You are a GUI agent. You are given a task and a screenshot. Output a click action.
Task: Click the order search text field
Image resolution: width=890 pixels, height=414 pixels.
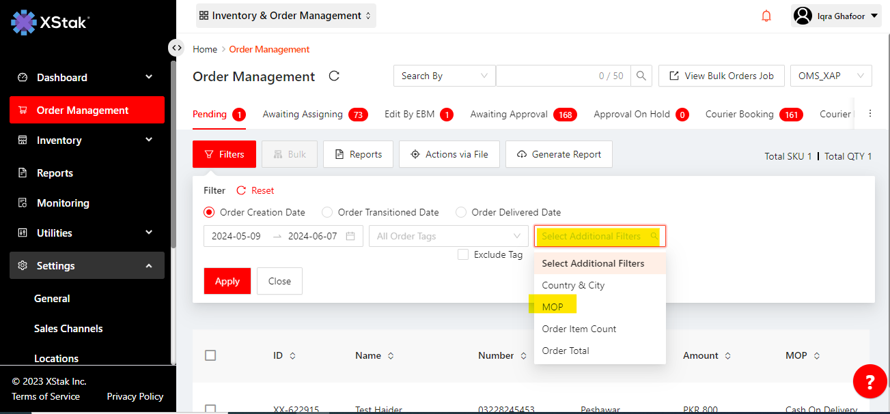pos(546,76)
